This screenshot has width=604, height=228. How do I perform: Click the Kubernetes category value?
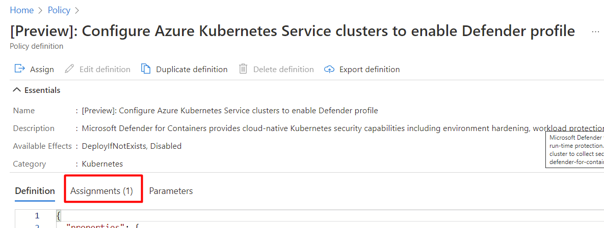[102, 164]
